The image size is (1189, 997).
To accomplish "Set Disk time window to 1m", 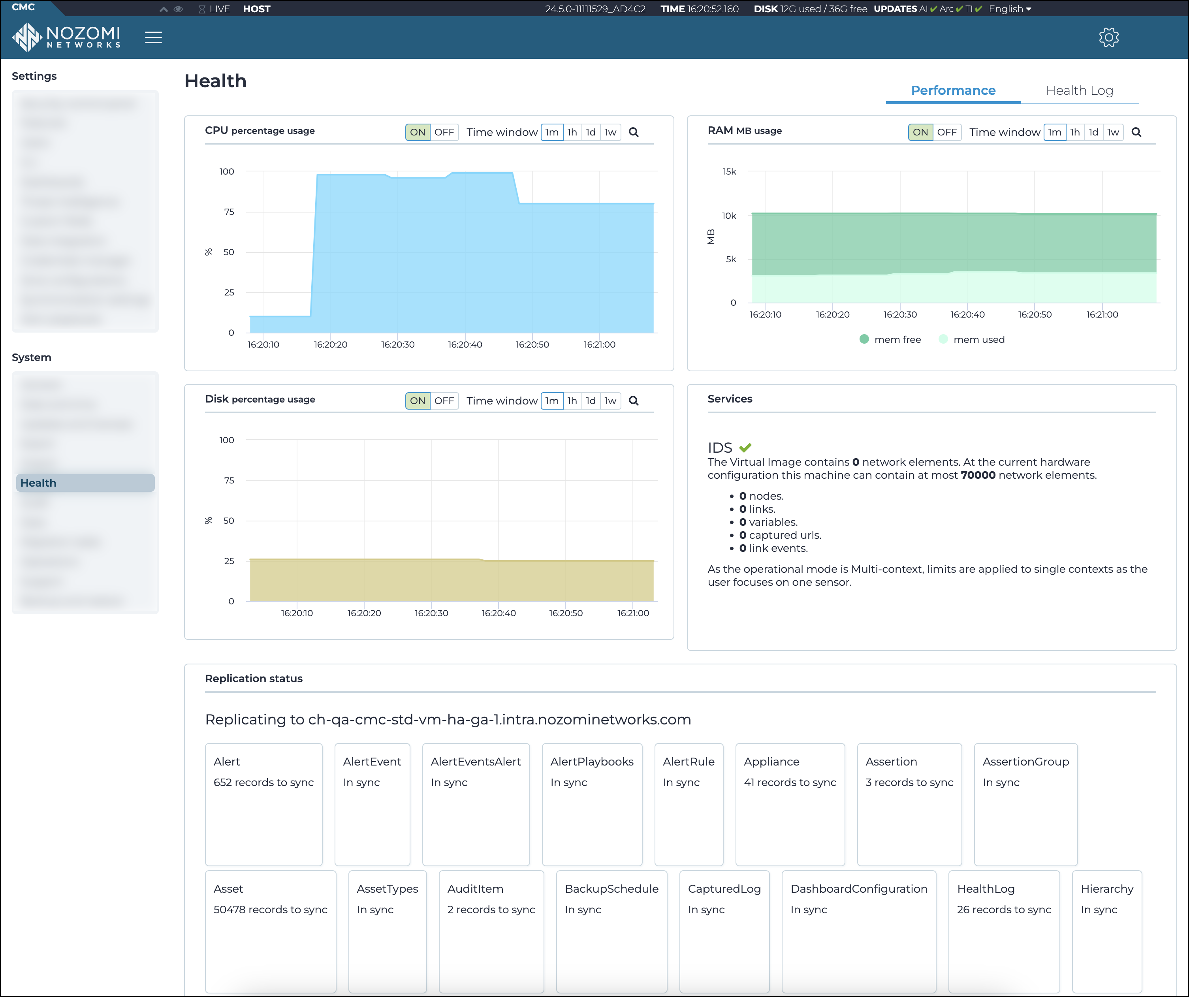I will 552,401.
